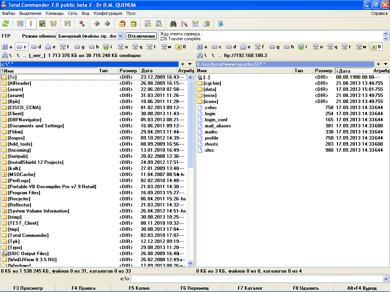Click Copy names to clipboard icon
This screenshot has width=390, height=292.
[206, 24]
